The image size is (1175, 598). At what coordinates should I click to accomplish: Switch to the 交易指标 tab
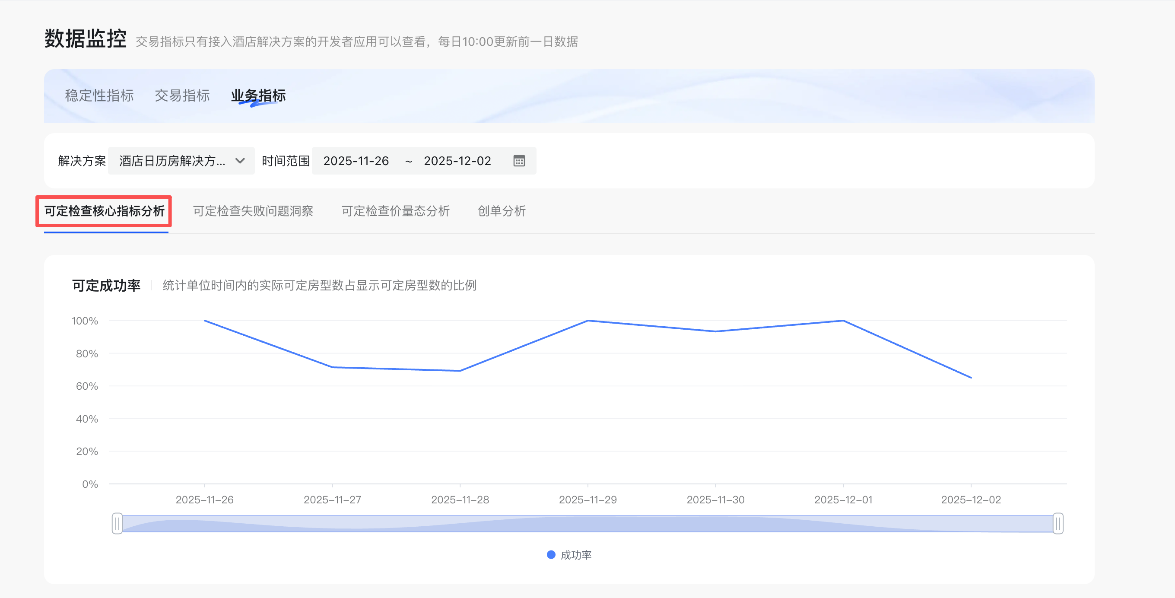pyautogui.click(x=182, y=95)
